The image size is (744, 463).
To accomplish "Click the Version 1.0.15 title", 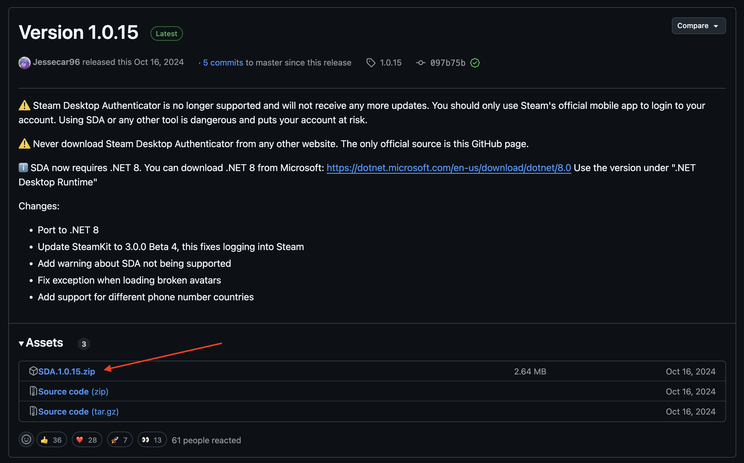I will 78,32.
